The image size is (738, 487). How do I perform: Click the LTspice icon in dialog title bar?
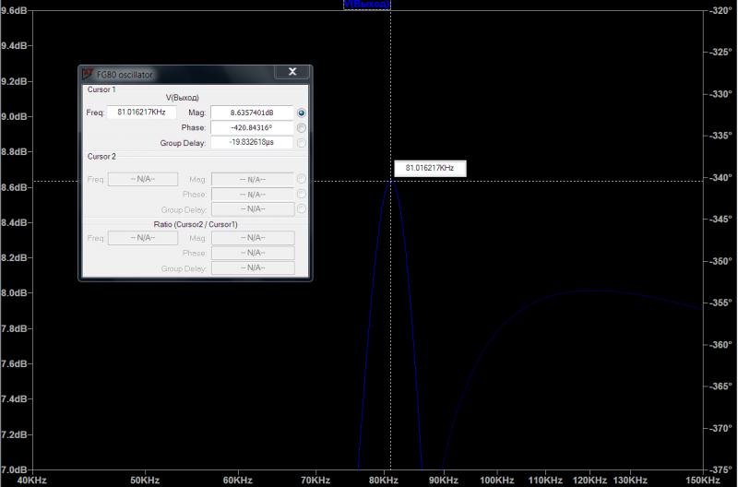tap(88, 75)
